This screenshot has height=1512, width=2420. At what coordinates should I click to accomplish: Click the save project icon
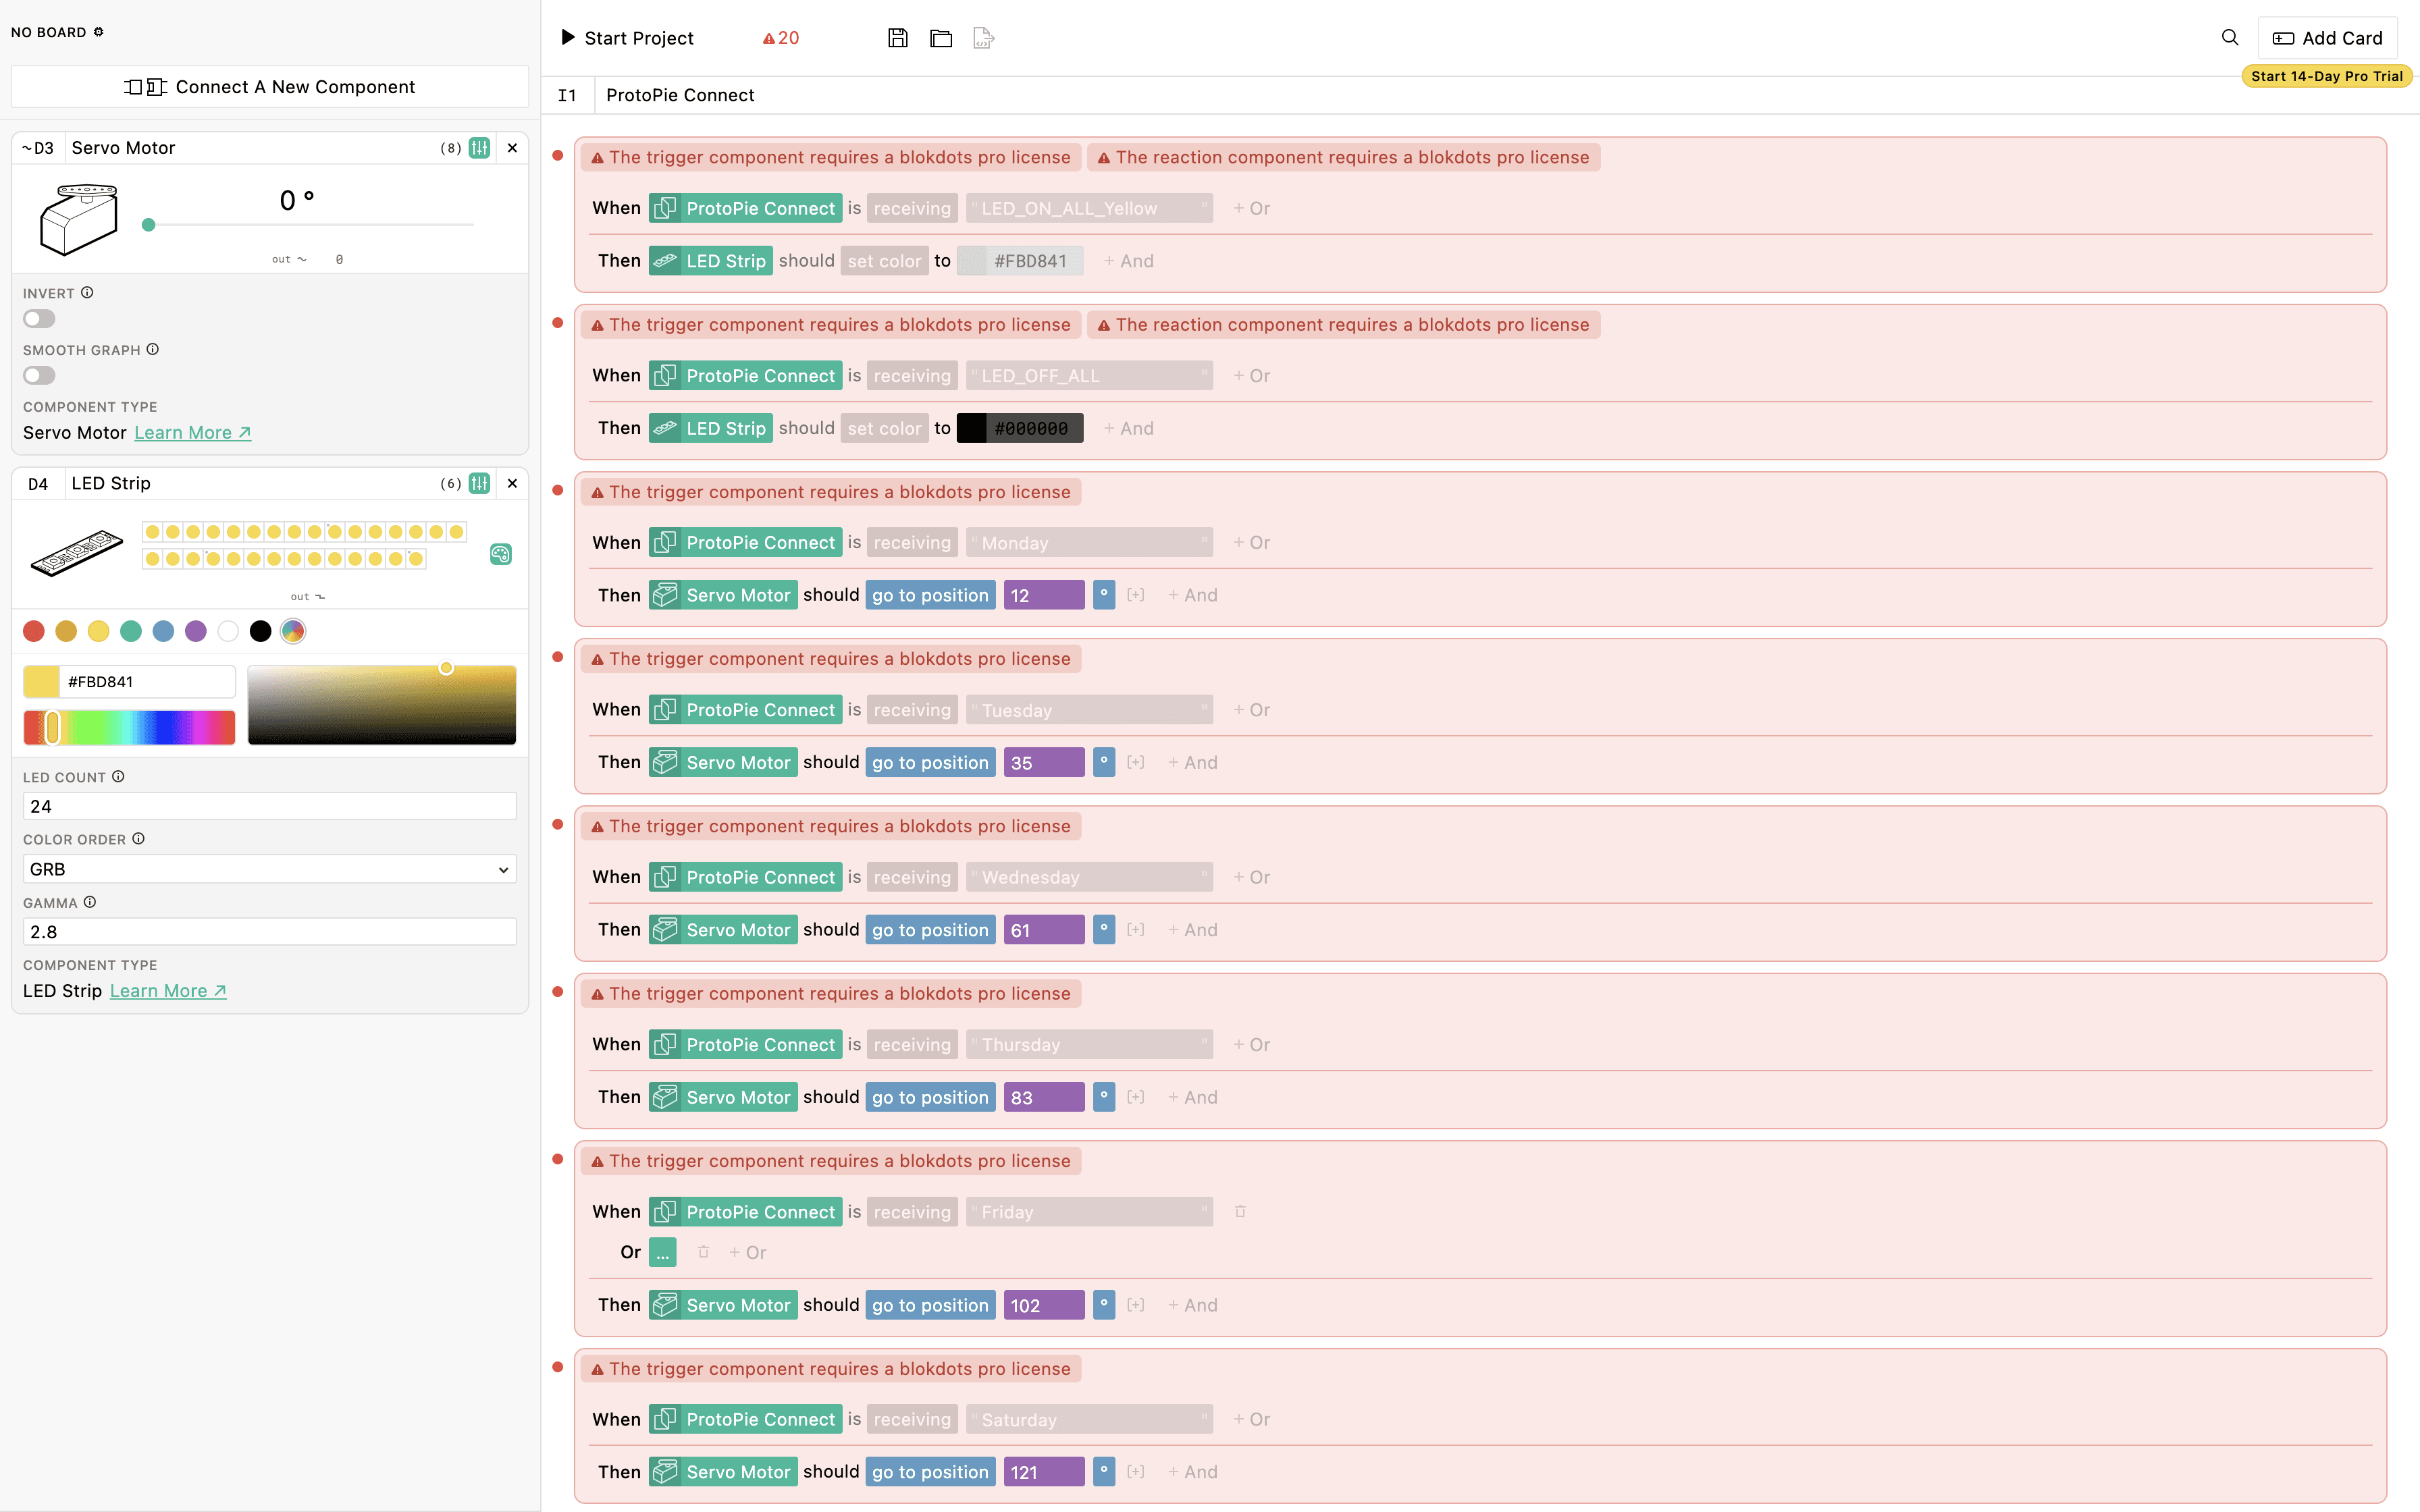click(897, 38)
